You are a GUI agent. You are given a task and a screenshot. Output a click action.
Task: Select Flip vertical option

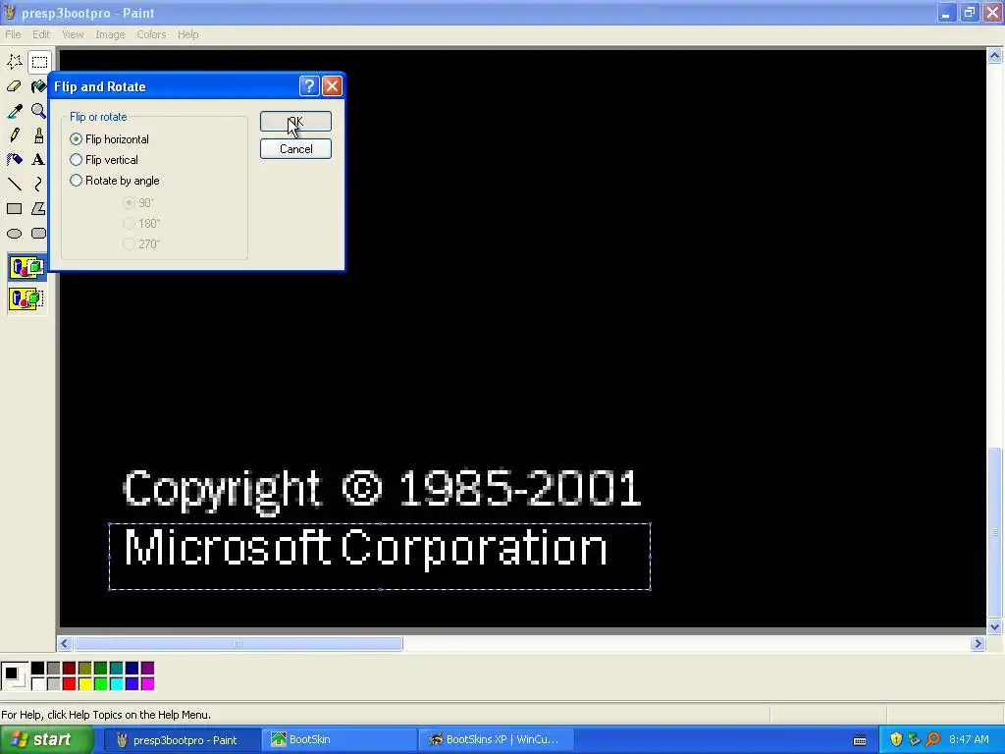pyautogui.click(x=104, y=160)
